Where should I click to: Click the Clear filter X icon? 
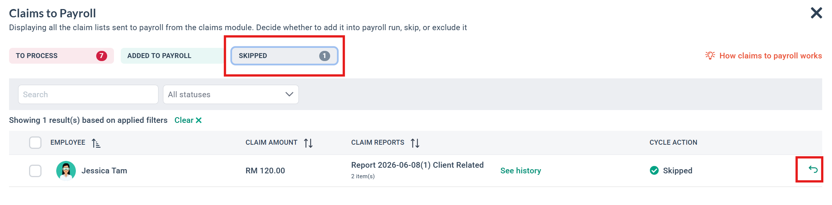pos(198,120)
